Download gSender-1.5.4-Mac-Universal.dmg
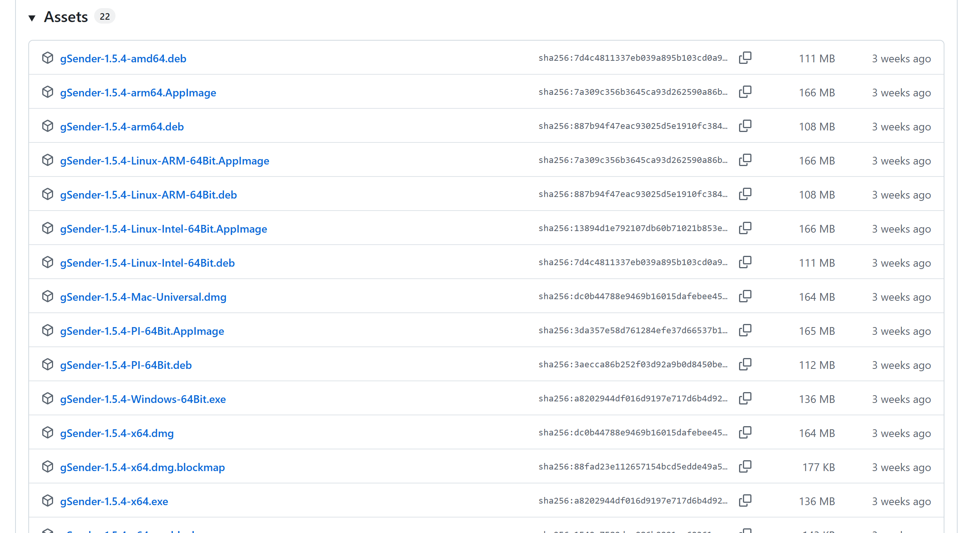This screenshot has height=533, width=977. 143,297
